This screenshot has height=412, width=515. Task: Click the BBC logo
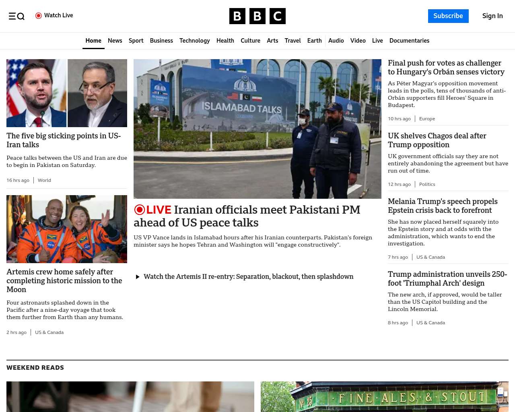point(257,16)
